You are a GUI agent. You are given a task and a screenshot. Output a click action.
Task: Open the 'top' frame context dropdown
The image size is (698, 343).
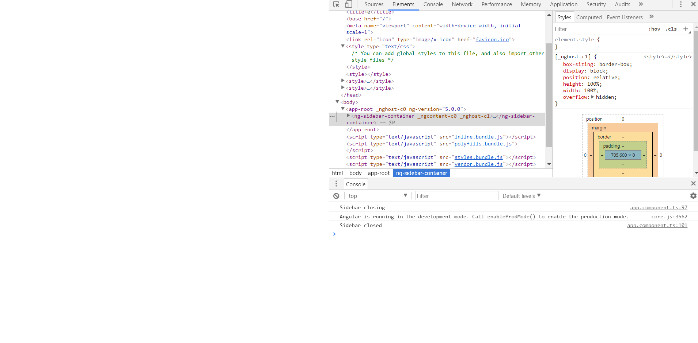(378, 196)
